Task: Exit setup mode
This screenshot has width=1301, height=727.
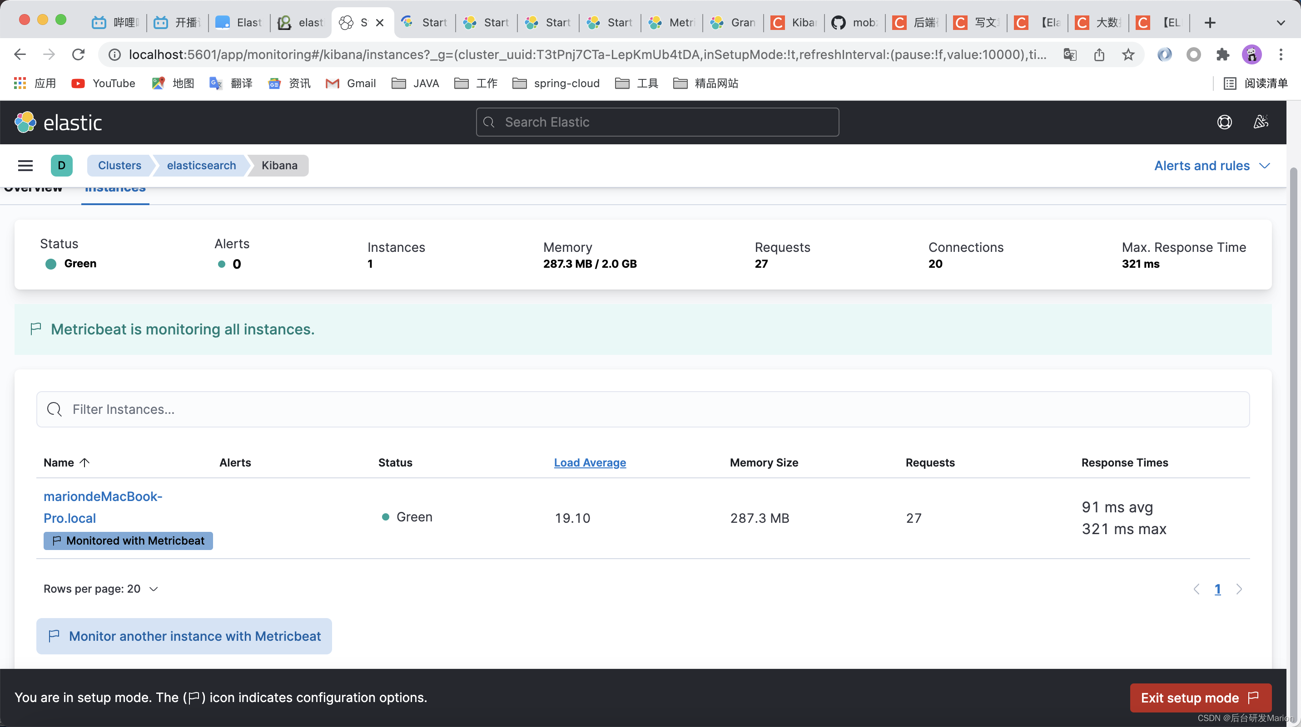Action: [x=1200, y=697]
